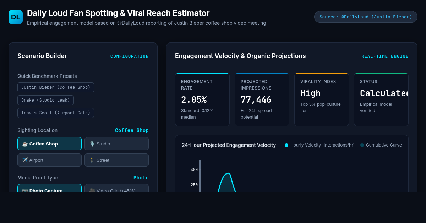The height and width of the screenshot is (223, 426).
Task: Select Coffee Shop sighting location
Action: pyautogui.click(x=49, y=144)
